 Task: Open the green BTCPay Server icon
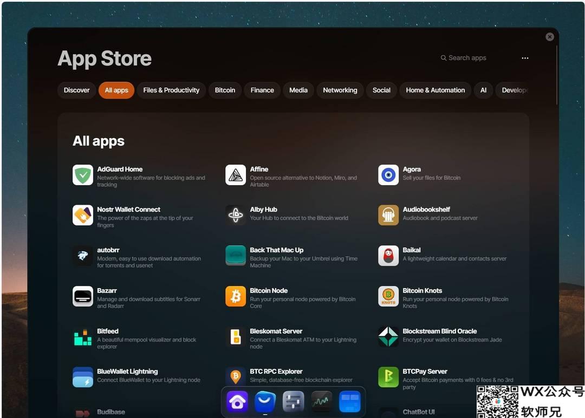(x=388, y=377)
